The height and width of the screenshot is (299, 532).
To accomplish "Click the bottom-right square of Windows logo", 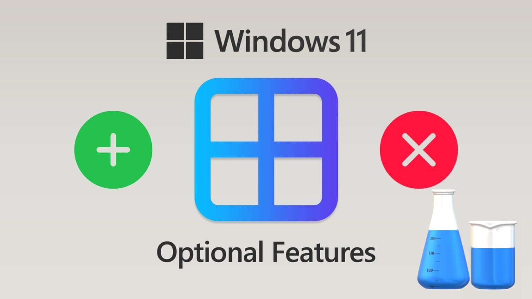I will (x=194, y=51).
